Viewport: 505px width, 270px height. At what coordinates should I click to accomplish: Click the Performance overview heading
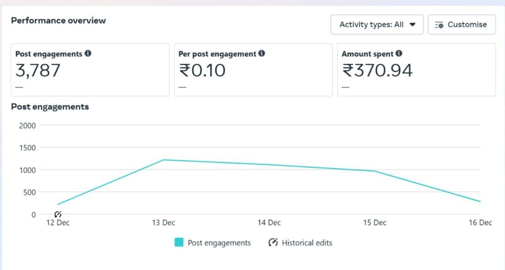point(58,20)
